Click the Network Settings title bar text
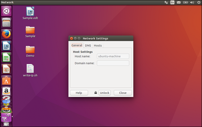Viewport: 202px width, 127px height. (96, 39)
